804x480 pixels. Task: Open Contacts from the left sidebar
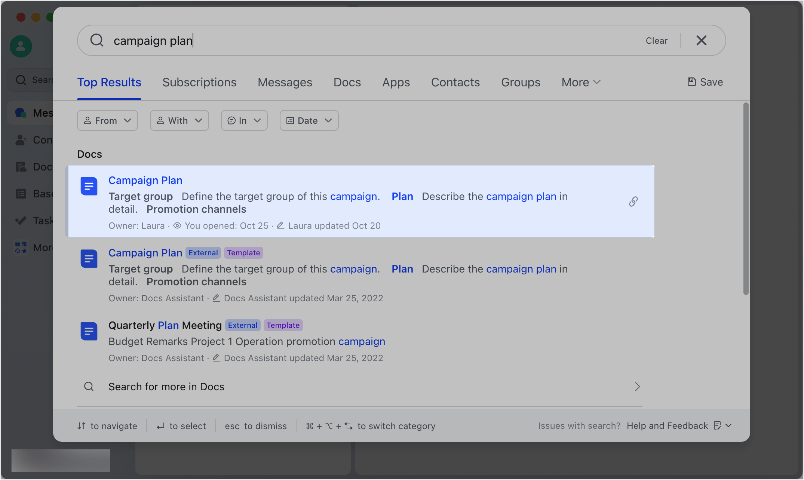pos(21,139)
